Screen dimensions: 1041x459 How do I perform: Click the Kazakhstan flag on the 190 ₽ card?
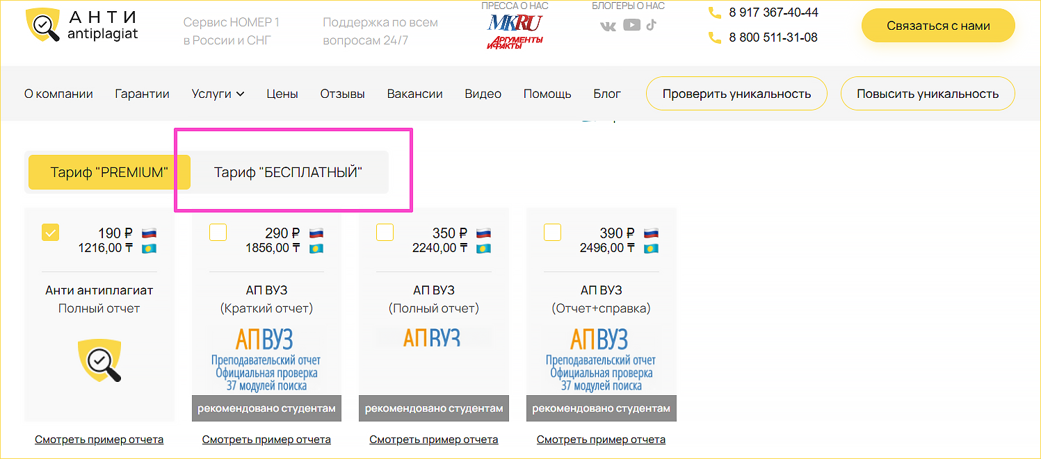click(x=148, y=248)
